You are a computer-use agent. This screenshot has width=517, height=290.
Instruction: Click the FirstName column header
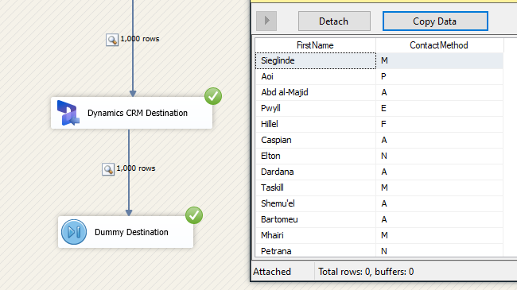pos(315,45)
